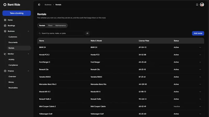Click the Business layers icon
This screenshot has width=209, height=117.
[5, 31]
